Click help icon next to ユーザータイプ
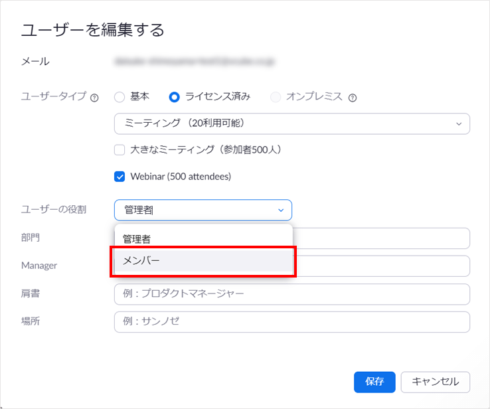 (94, 98)
